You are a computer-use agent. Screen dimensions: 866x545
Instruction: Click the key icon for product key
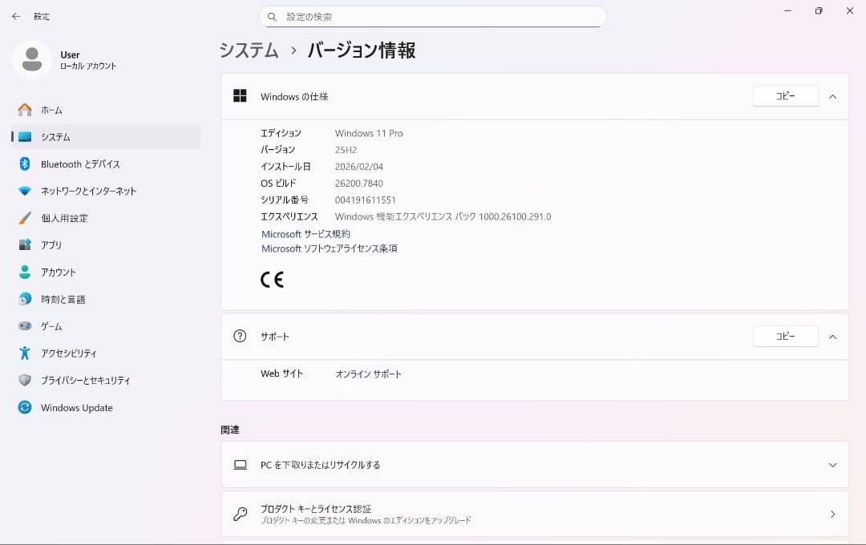tap(241, 514)
